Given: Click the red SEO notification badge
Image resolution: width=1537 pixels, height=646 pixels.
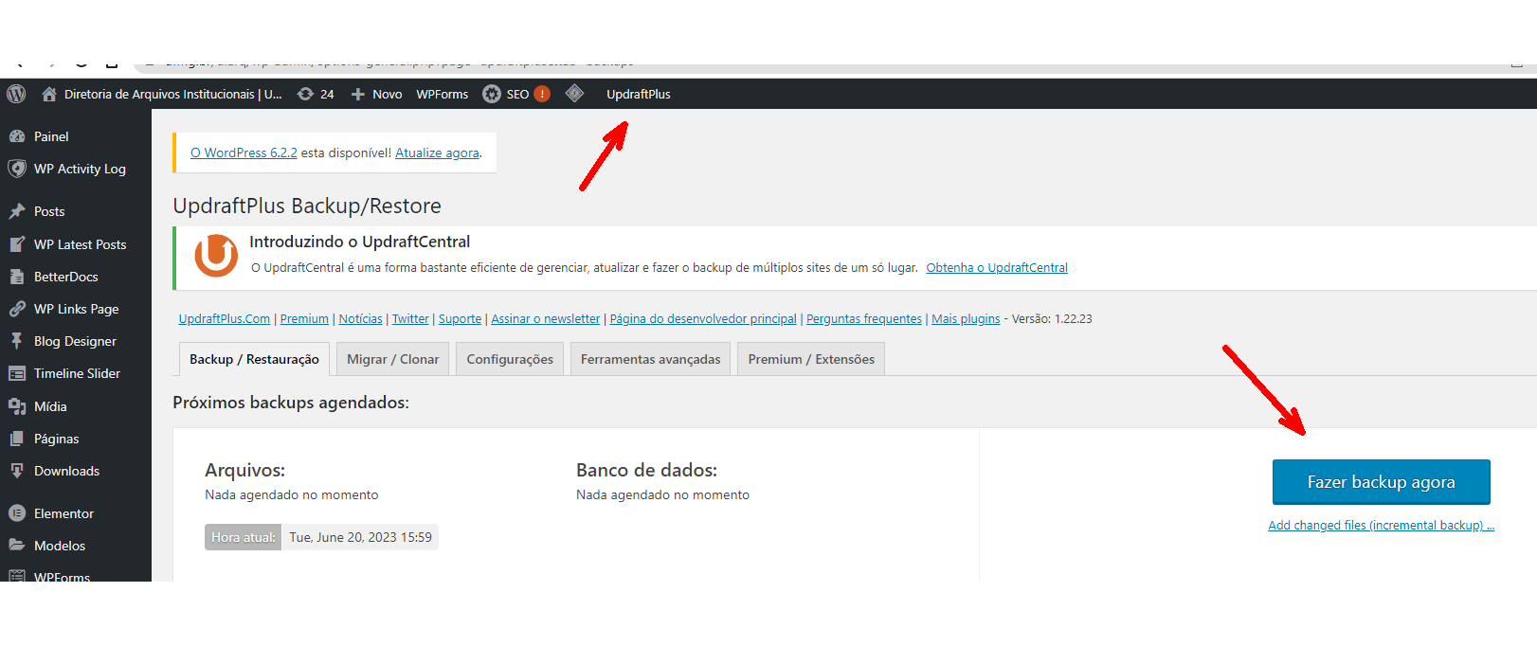Looking at the screenshot, I should (x=542, y=94).
